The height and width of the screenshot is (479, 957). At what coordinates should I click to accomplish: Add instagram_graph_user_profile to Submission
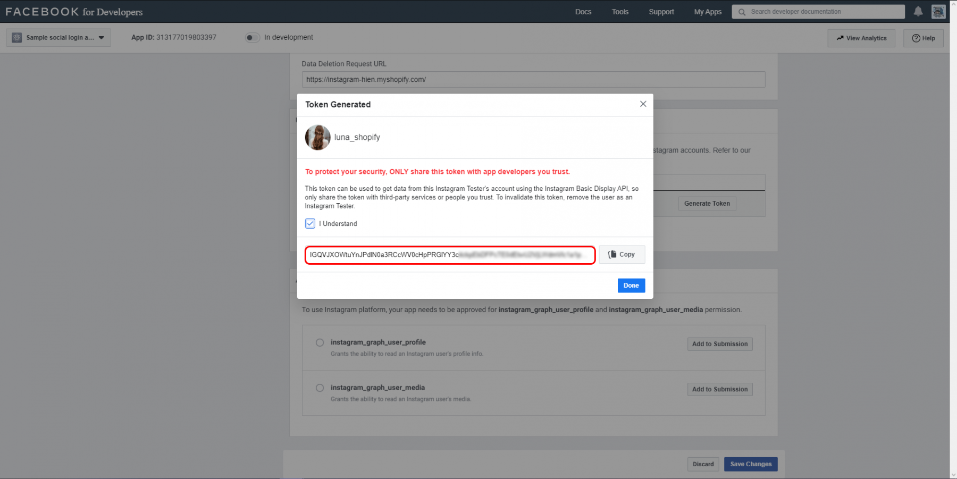coord(720,344)
